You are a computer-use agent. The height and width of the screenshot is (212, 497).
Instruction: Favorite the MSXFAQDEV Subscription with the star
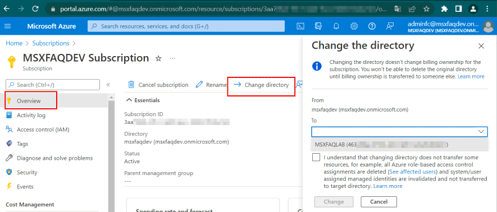pyautogui.click(x=158, y=58)
